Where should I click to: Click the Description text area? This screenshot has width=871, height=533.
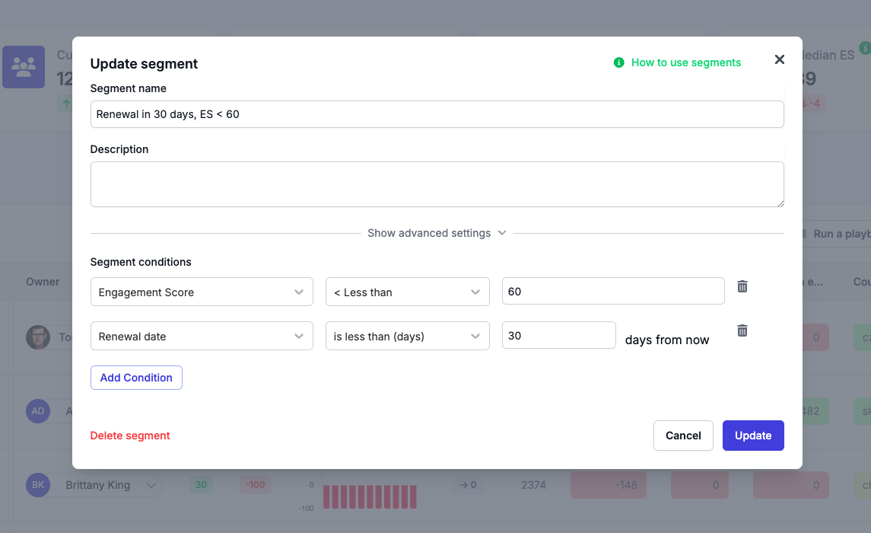437,184
